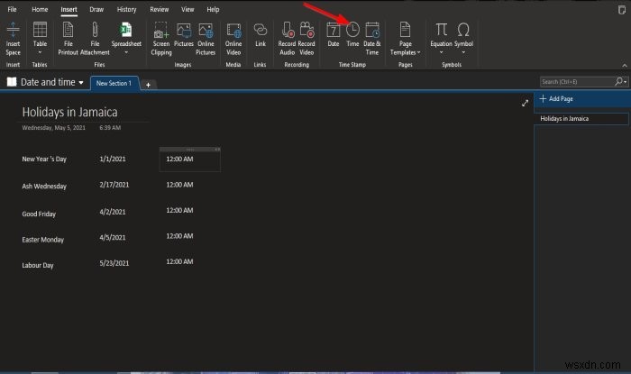Select the New Section 1 tab
Viewport: 631px width, 374px height.
tap(114, 83)
